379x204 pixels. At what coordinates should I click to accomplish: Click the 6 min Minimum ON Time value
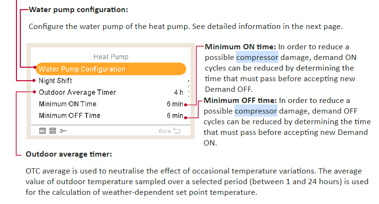(x=175, y=104)
